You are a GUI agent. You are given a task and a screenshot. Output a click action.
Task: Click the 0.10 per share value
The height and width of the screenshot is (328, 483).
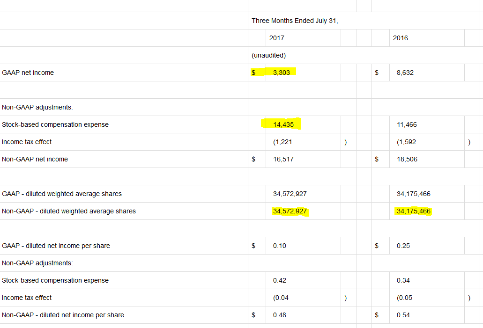pyautogui.click(x=280, y=246)
